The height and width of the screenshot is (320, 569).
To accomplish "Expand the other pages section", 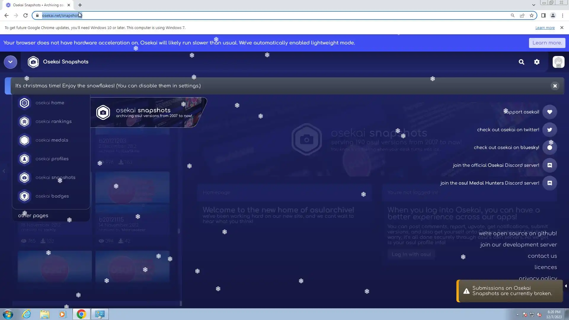I will [x=33, y=216].
